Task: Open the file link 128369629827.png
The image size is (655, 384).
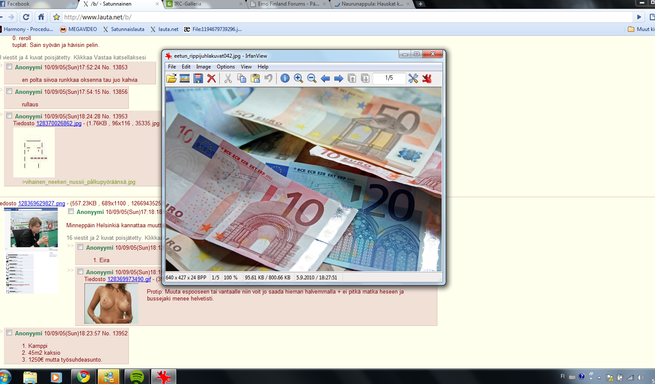Action: tap(41, 203)
